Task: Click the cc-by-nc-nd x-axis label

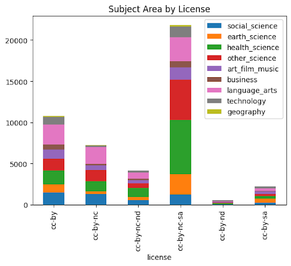Action: click(138, 231)
